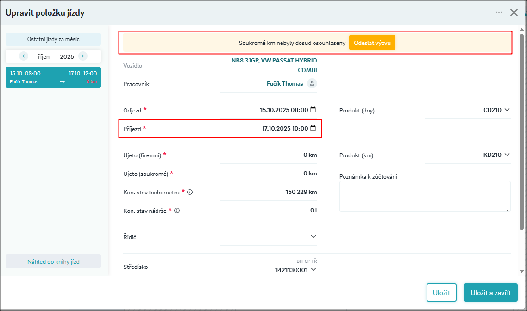Viewport: 527px width, 311px height.
Task: Open Náhled do knihy jízd
Action: (53, 261)
